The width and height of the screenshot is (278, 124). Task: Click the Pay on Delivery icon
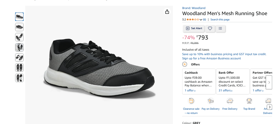(x=211, y=101)
